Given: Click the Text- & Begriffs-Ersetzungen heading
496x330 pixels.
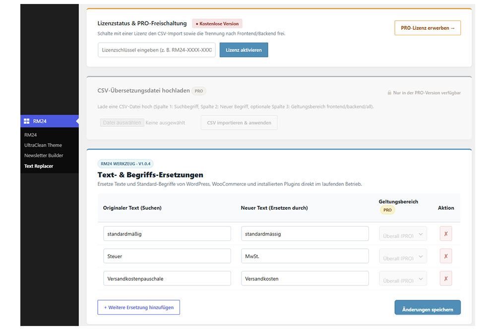Looking at the screenshot, I should [x=150, y=175].
